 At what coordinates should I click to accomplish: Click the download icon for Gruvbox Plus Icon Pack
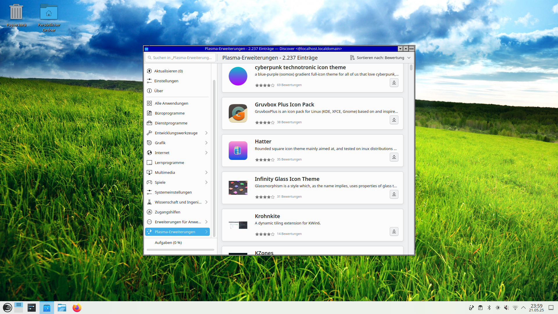(394, 120)
